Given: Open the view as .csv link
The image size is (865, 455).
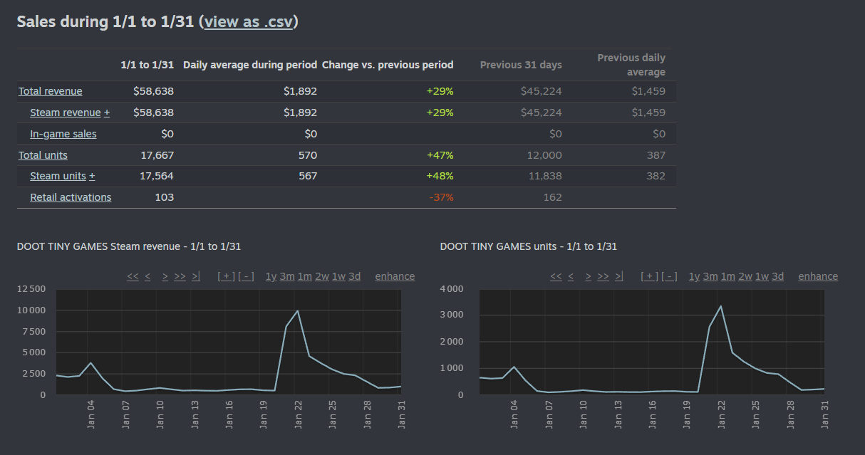Looking at the screenshot, I should (249, 22).
